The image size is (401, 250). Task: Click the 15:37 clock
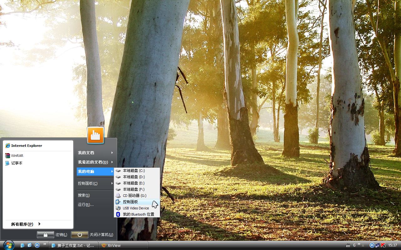click(x=393, y=245)
